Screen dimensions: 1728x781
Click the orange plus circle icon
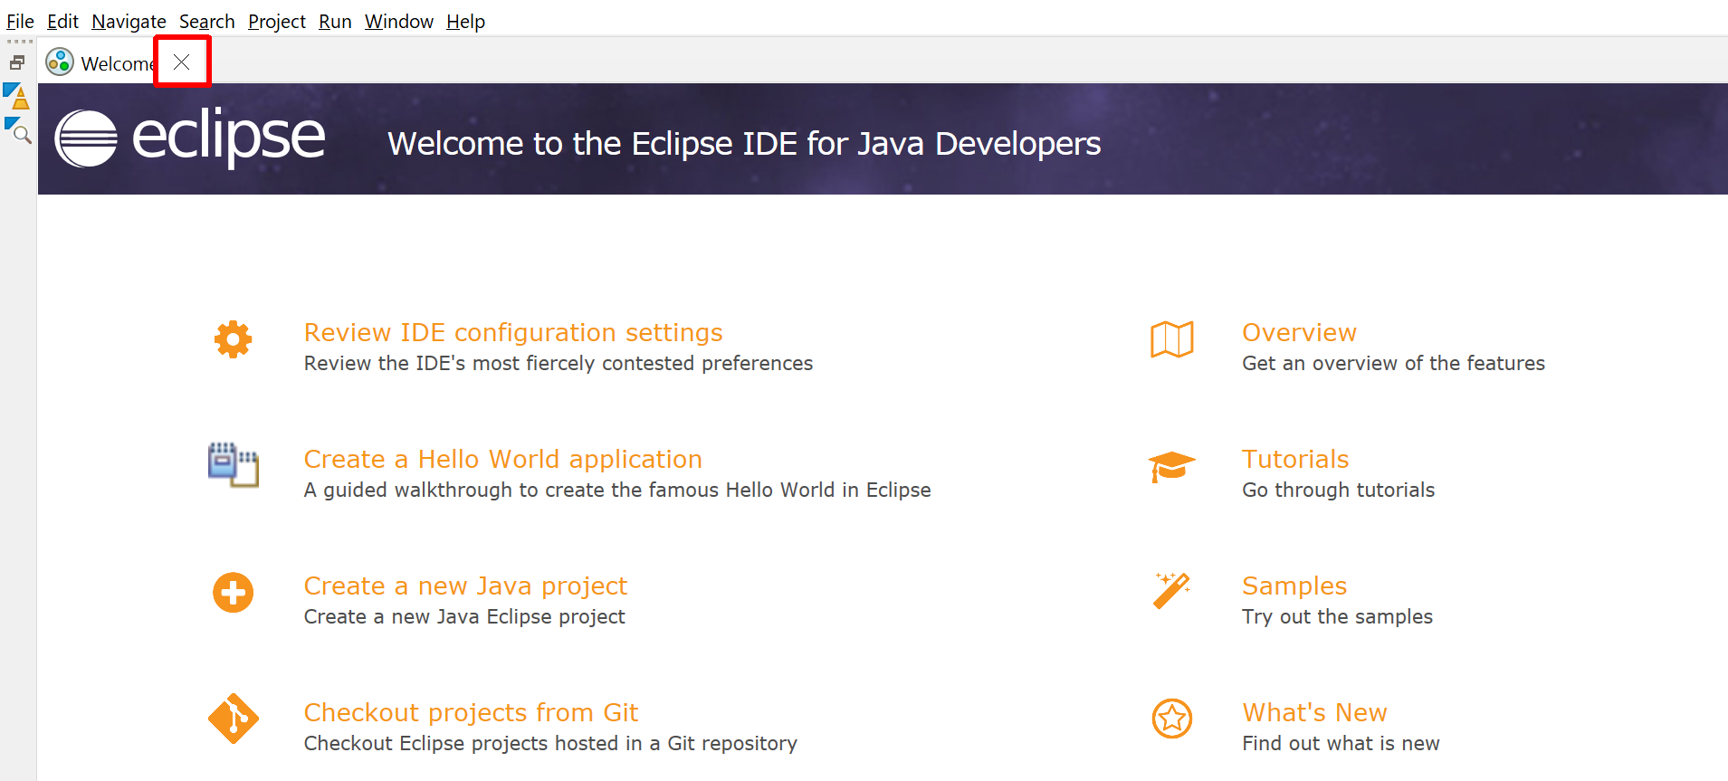[x=234, y=593]
